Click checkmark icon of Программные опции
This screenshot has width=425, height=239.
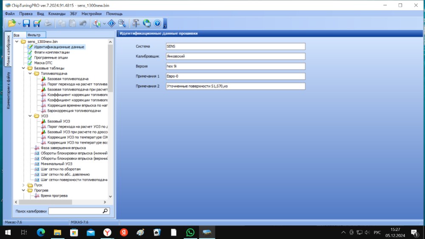pos(30,57)
